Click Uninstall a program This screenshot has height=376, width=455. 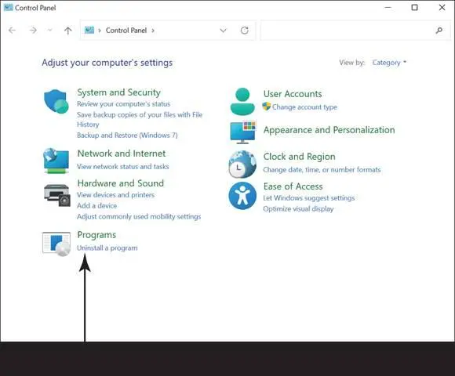pos(107,248)
